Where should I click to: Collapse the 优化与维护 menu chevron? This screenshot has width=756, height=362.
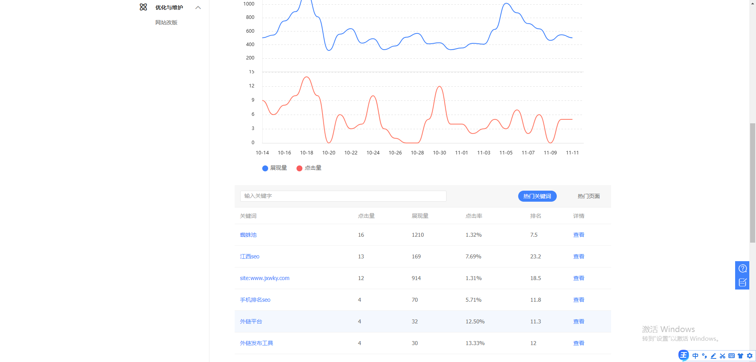tap(198, 7)
